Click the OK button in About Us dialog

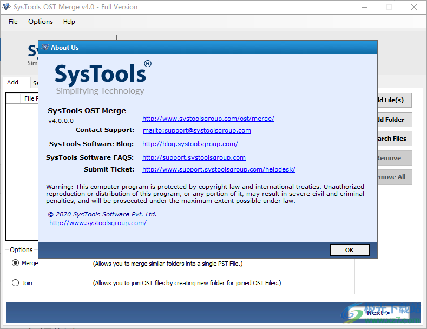(349, 249)
